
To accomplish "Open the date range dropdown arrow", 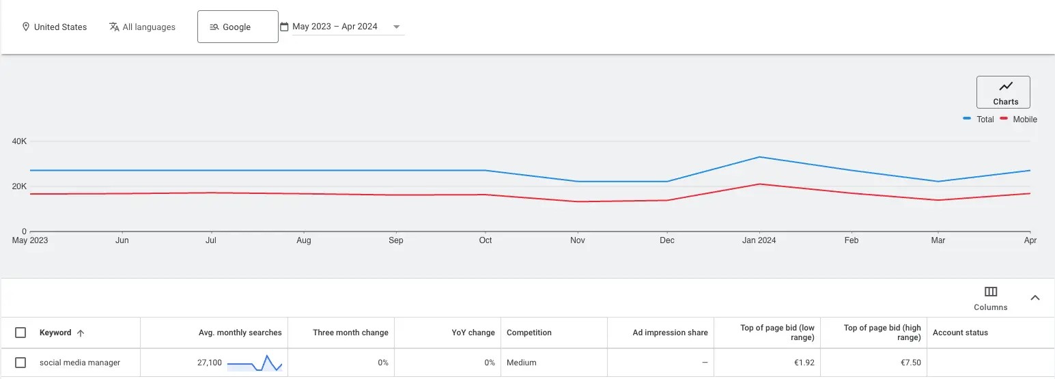I will click(396, 27).
